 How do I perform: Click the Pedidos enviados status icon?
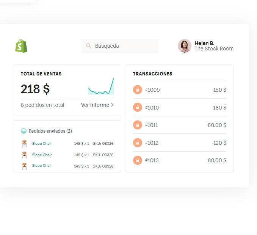click(x=24, y=131)
